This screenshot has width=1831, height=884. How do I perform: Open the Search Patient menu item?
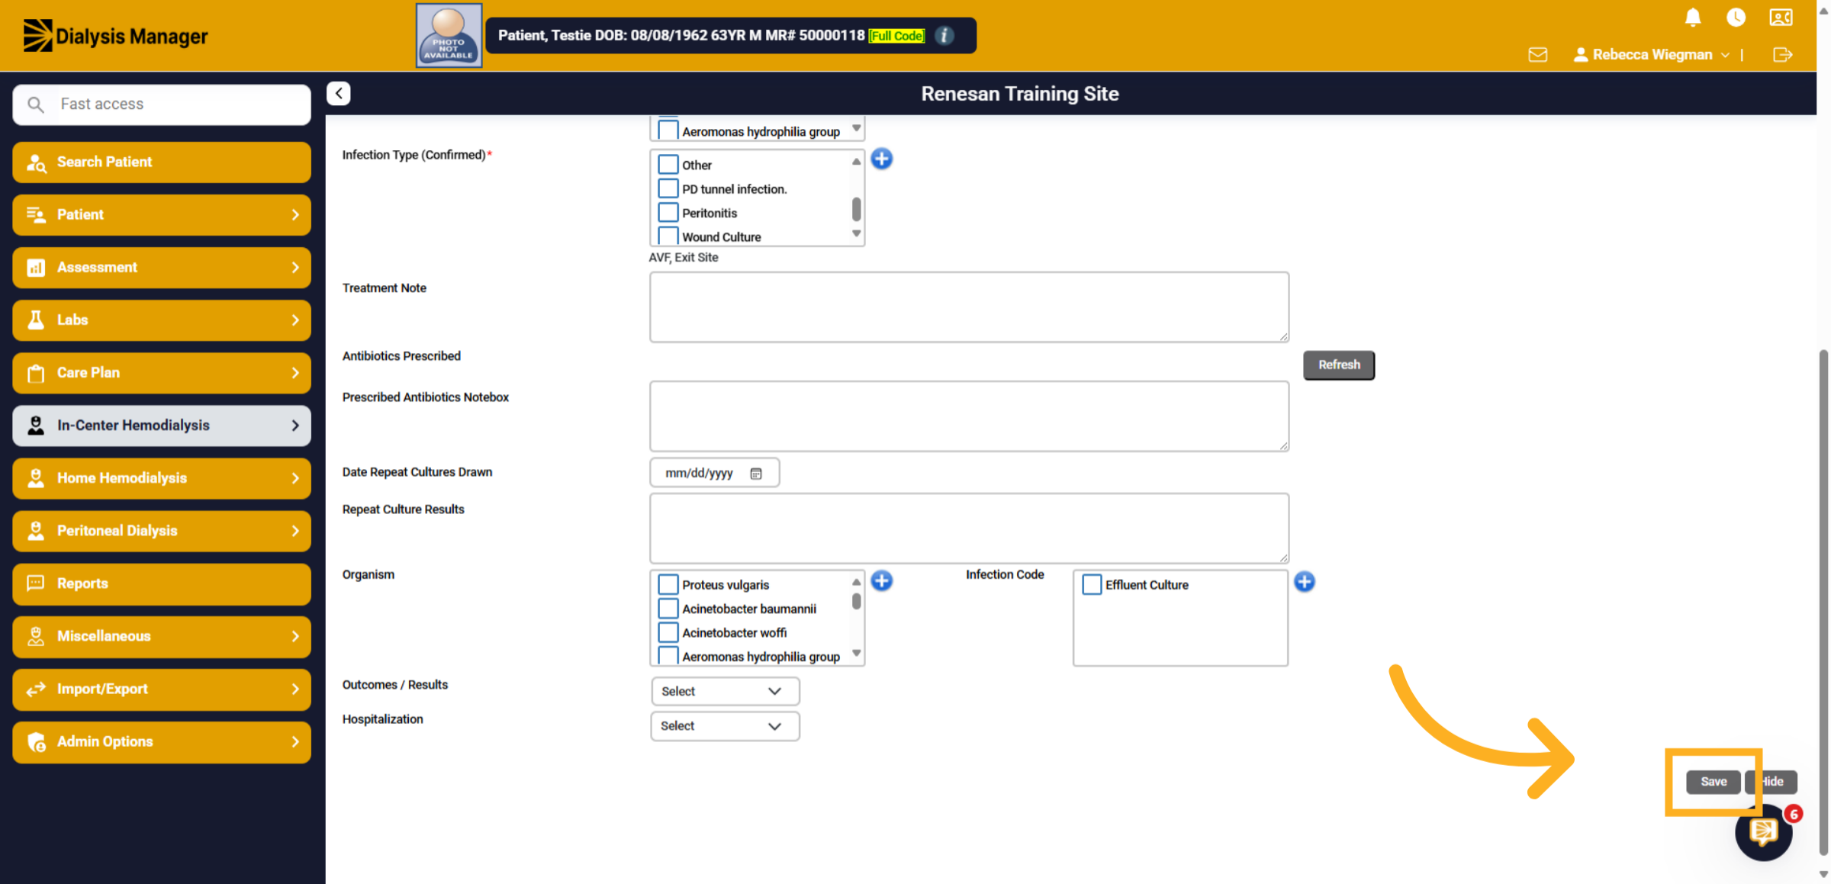tap(162, 162)
